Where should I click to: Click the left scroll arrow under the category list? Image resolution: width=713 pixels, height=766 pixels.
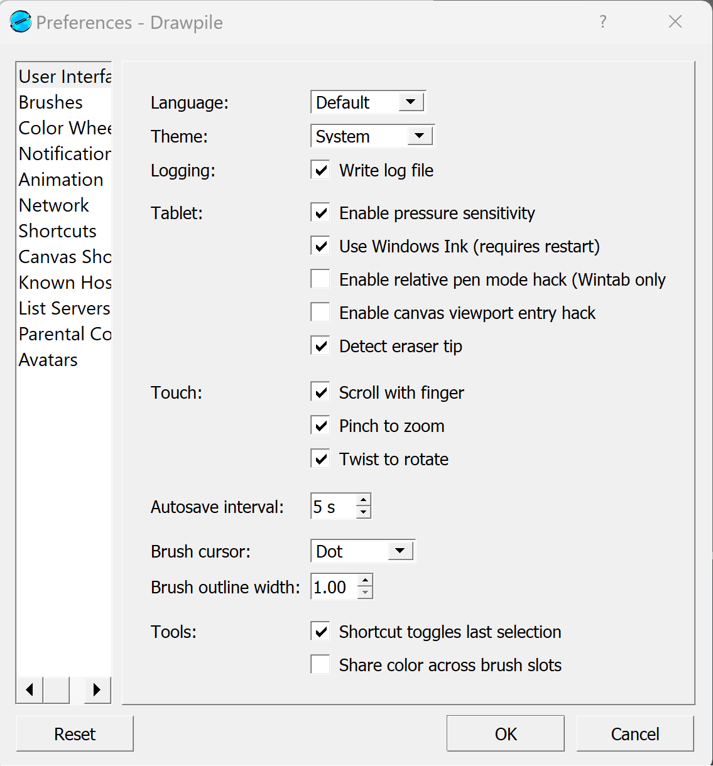tap(28, 689)
